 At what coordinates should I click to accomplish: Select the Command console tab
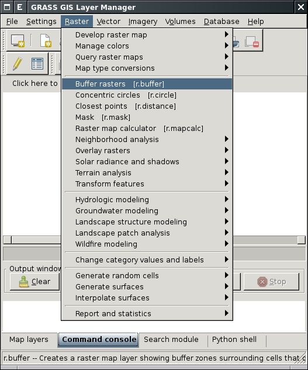click(98, 340)
